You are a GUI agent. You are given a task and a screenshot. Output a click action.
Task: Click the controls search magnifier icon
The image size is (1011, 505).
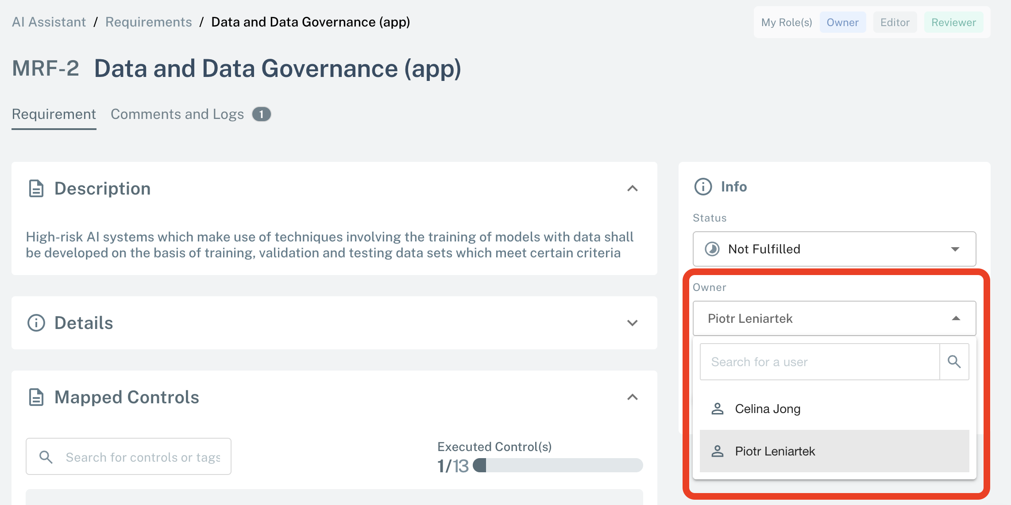[x=46, y=456]
